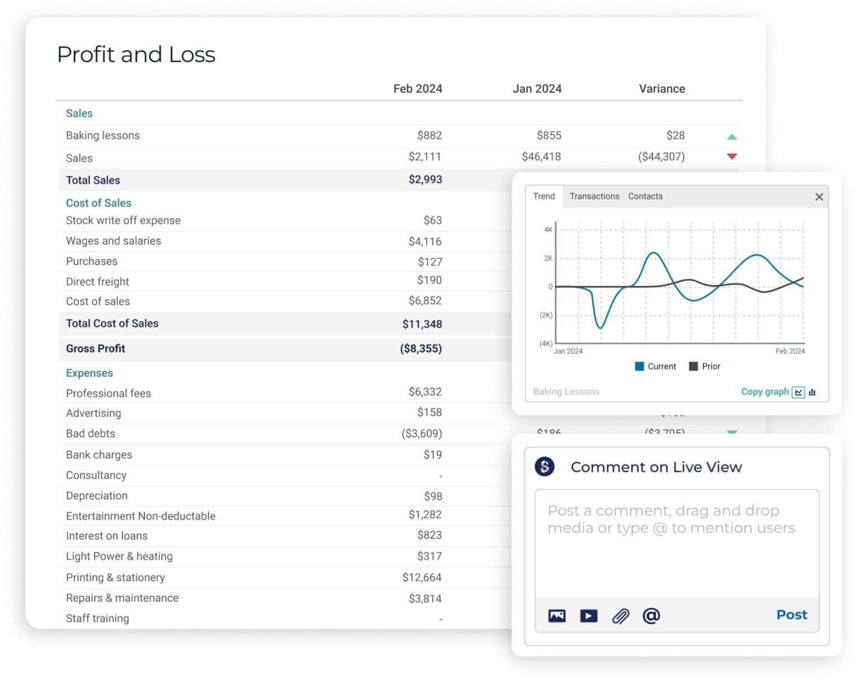This screenshot has width=859, height=681.
Task: Click the green up arrow beside Baking lessons
Action: (x=731, y=136)
